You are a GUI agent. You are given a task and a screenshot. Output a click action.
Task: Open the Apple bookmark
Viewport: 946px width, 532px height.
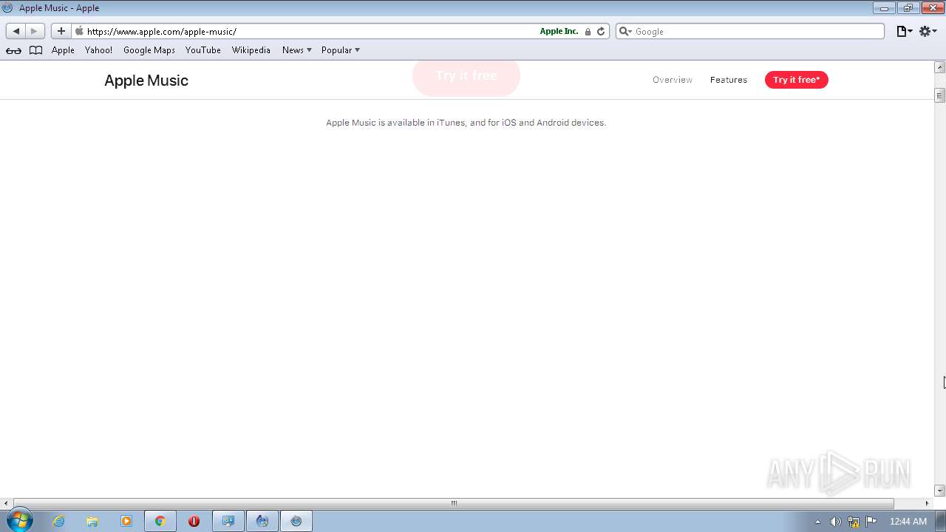pos(63,50)
